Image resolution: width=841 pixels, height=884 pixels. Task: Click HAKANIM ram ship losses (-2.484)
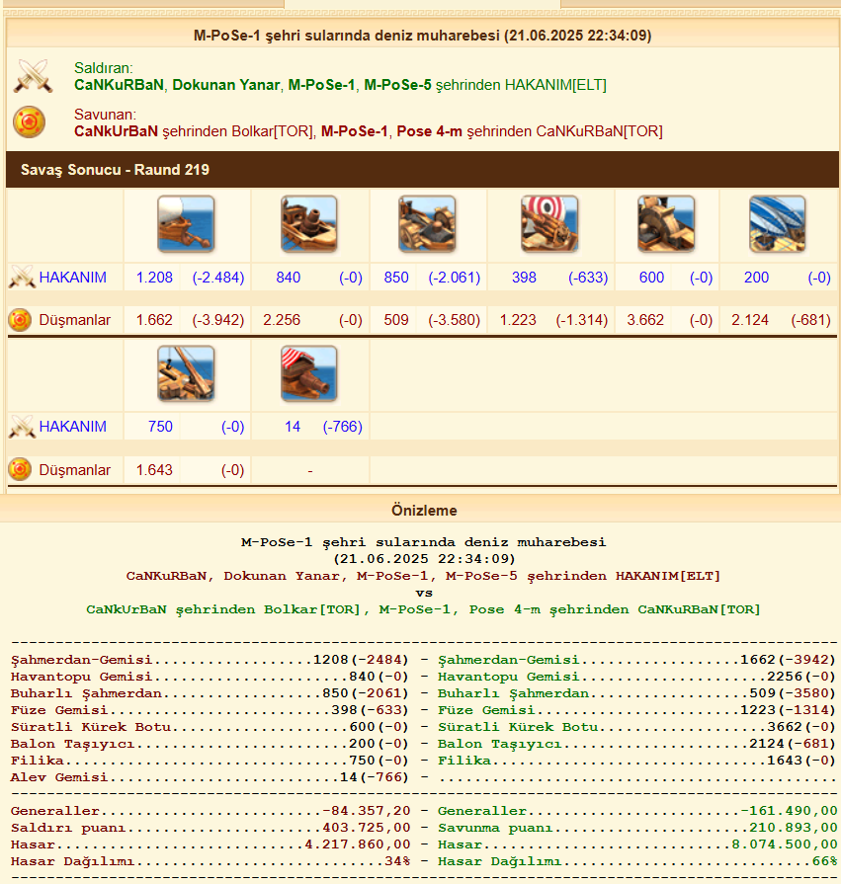218,278
